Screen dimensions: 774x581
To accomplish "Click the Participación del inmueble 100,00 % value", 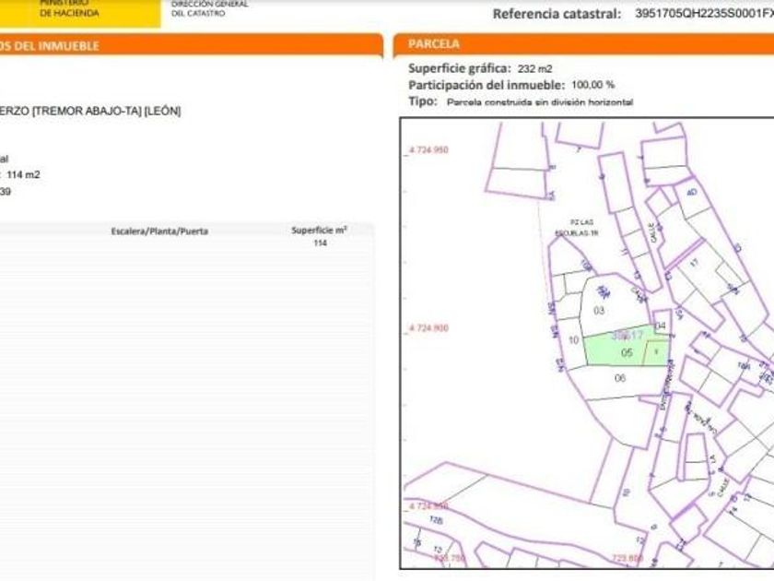I will click(x=593, y=85).
